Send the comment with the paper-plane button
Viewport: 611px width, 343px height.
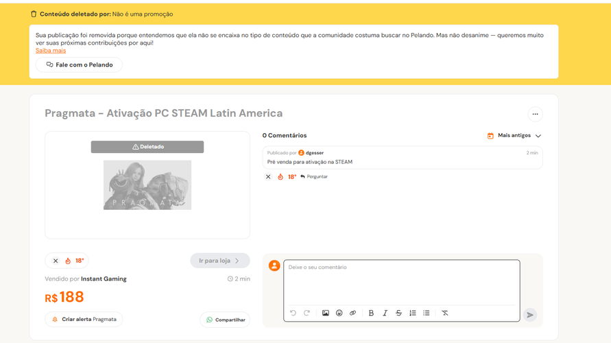pyautogui.click(x=530, y=315)
